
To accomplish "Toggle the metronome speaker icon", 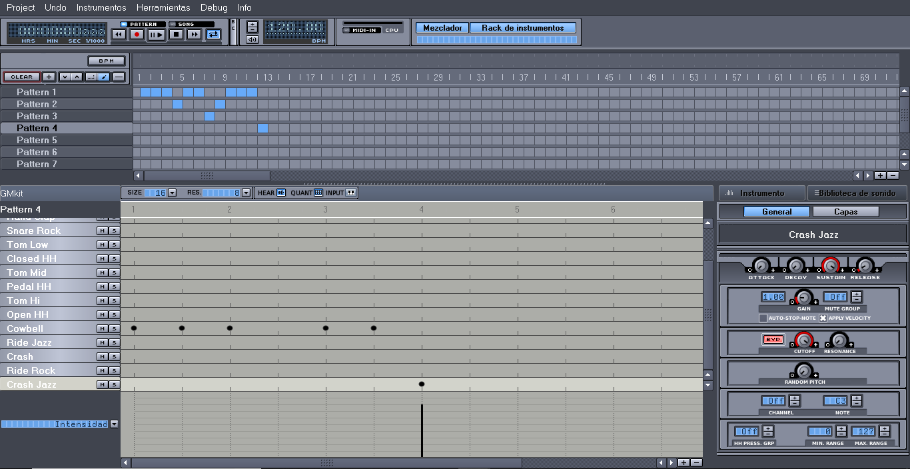I will pyautogui.click(x=252, y=39).
